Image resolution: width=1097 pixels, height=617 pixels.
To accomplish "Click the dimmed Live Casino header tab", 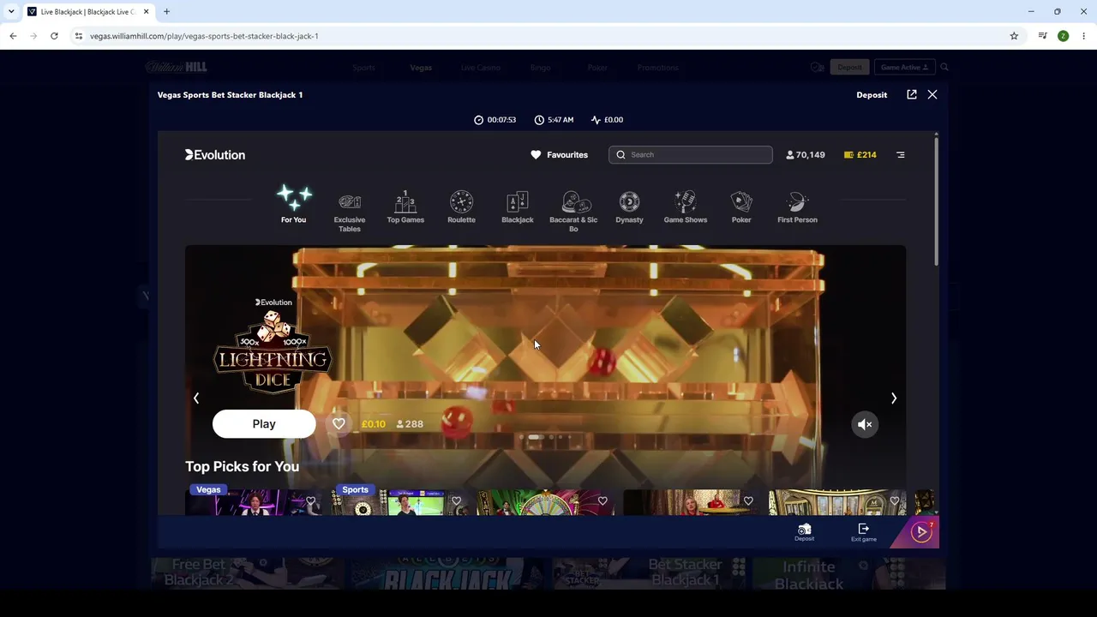I will coord(480,68).
